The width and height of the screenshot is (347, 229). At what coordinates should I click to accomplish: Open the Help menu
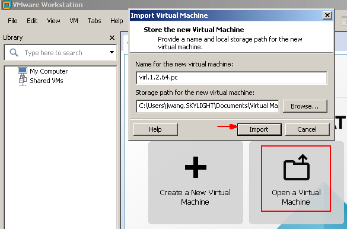click(117, 21)
